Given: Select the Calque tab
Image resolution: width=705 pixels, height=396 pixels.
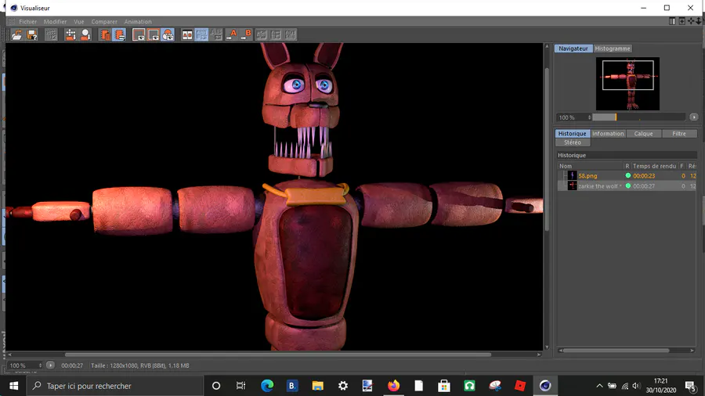Looking at the screenshot, I should [643, 133].
